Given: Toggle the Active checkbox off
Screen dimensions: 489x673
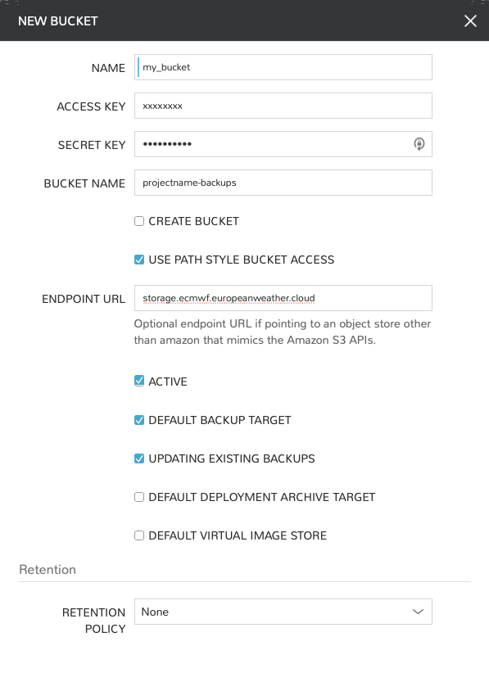Looking at the screenshot, I should pyautogui.click(x=139, y=381).
